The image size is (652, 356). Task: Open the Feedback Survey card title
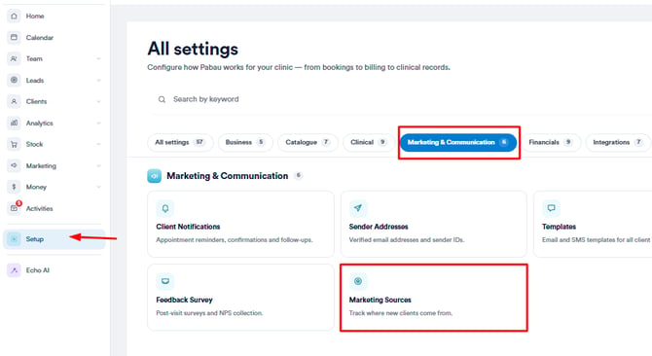coord(184,300)
